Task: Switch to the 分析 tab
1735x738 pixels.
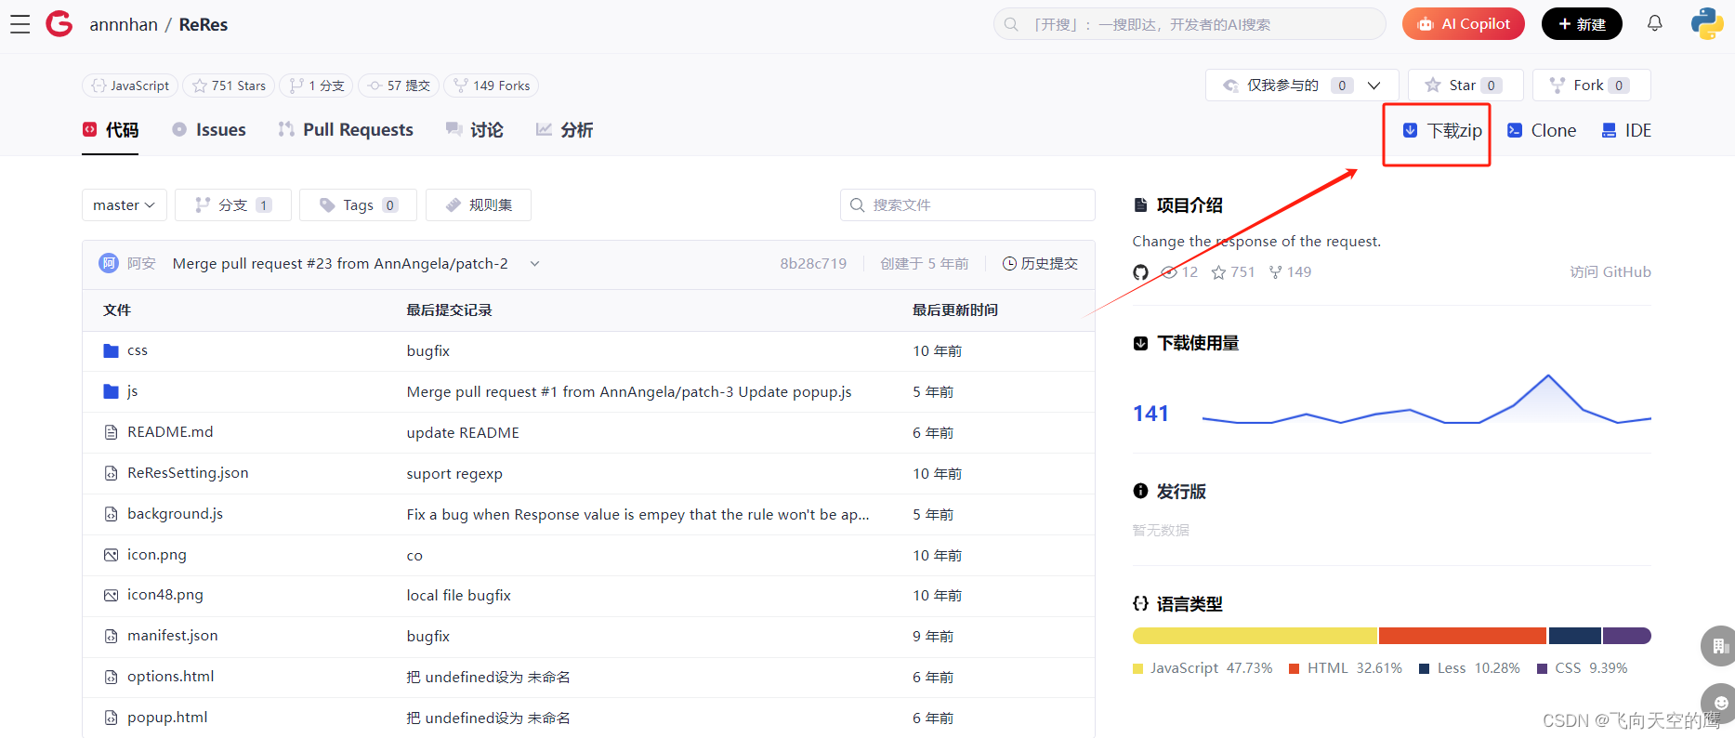Action: (564, 130)
